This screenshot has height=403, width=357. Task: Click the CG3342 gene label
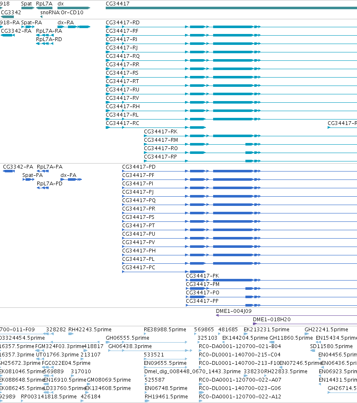click(x=11, y=12)
